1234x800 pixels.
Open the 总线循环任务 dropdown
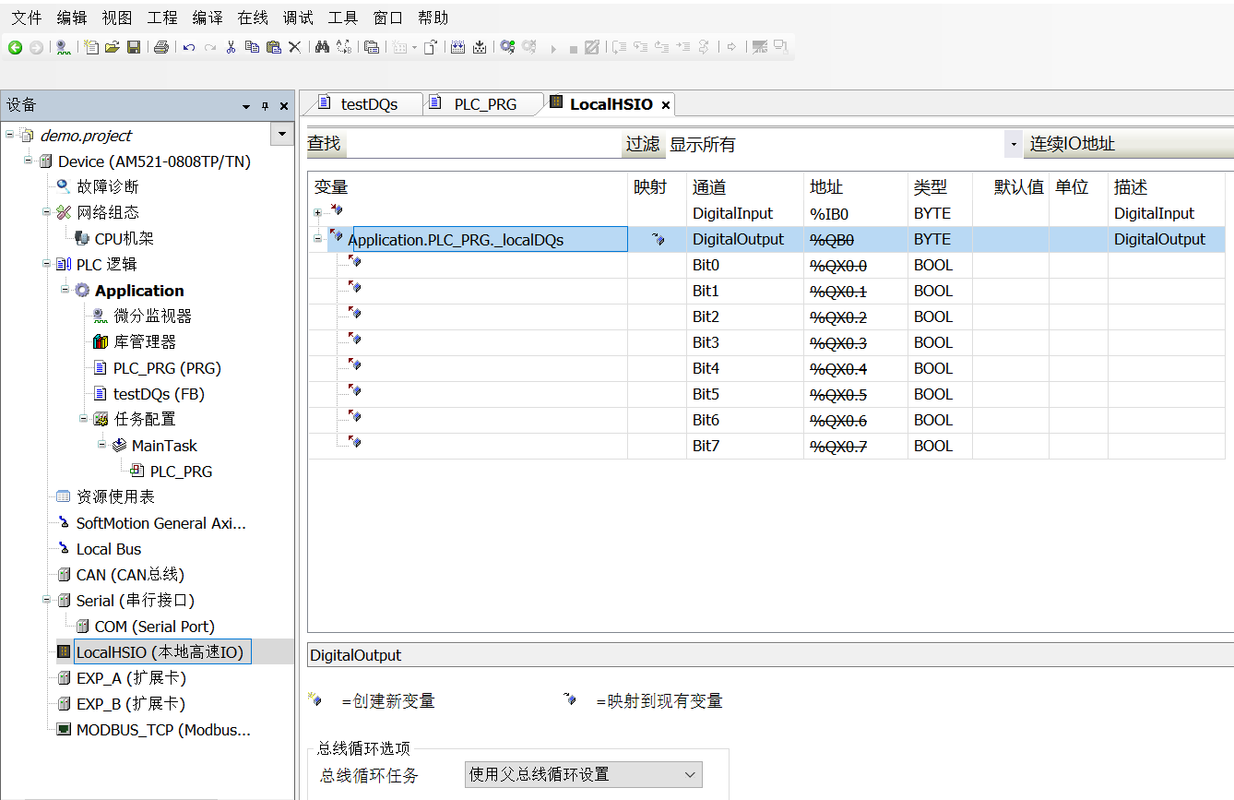pos(583,775)
